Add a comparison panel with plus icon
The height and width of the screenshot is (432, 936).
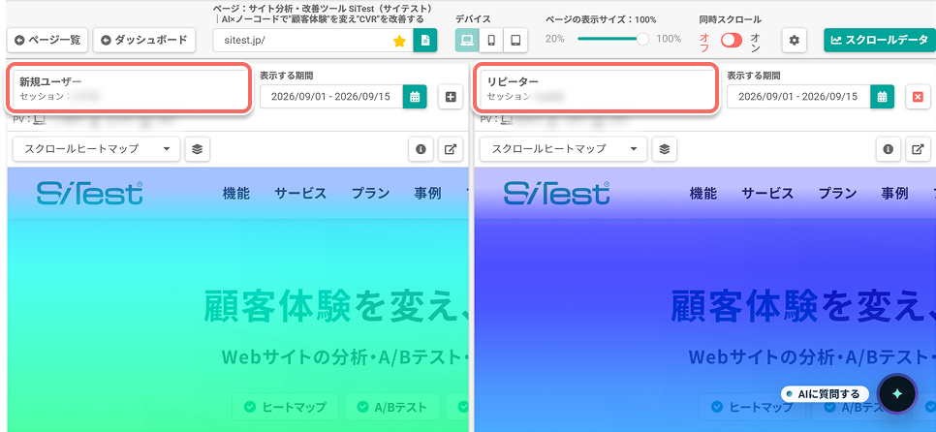[x=451, y=96]
